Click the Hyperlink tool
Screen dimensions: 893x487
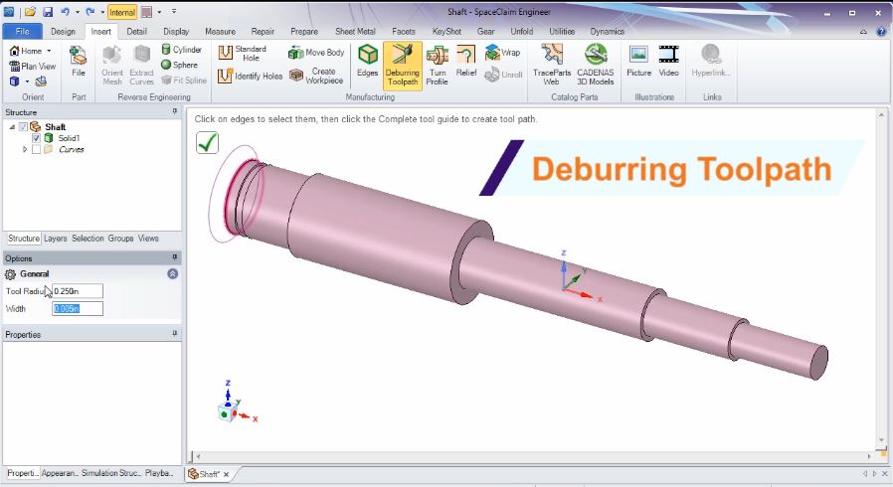[710, 61]
